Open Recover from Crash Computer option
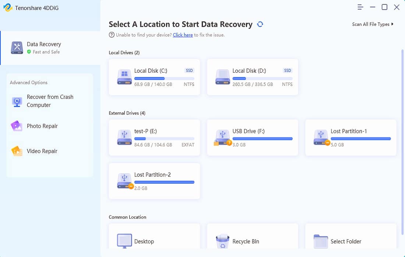Screen dimensions: 405x257 (50, 101)
